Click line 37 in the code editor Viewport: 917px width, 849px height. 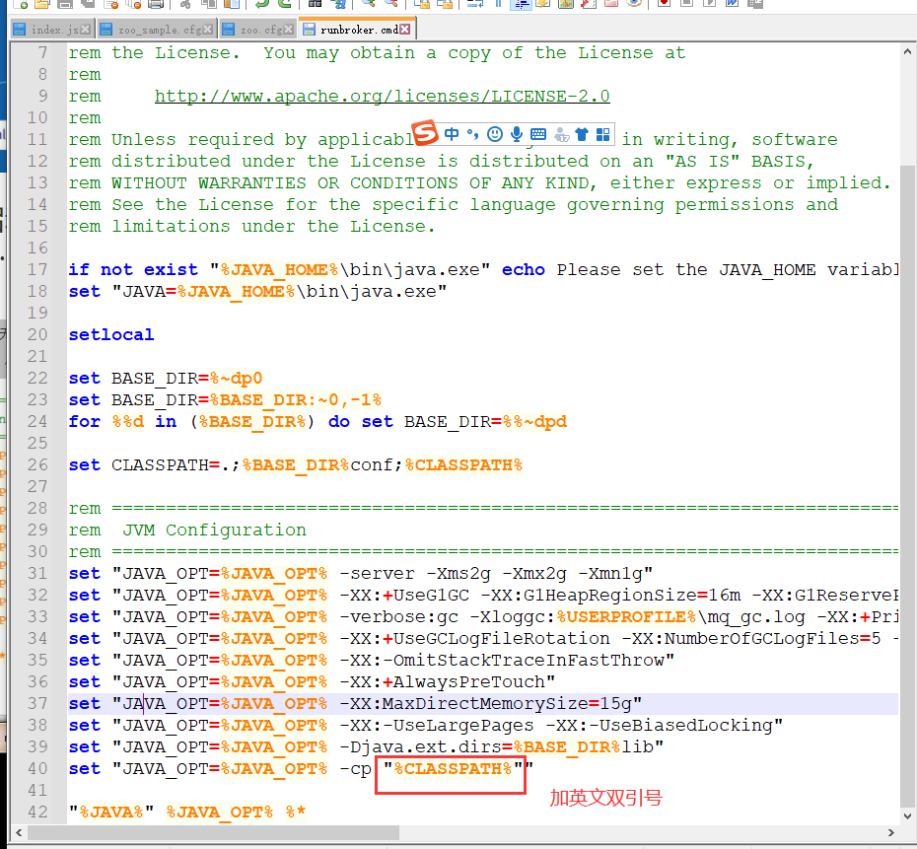[394, 702]
